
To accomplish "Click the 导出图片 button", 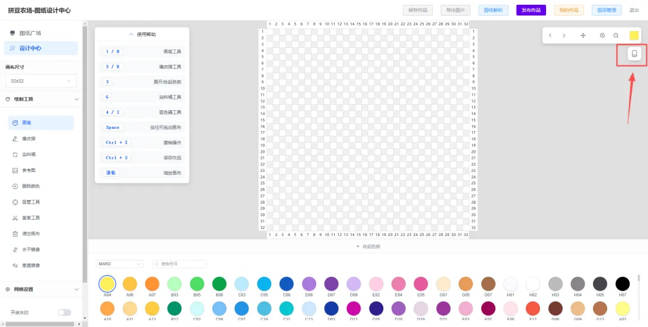I will tap(455, 10).
